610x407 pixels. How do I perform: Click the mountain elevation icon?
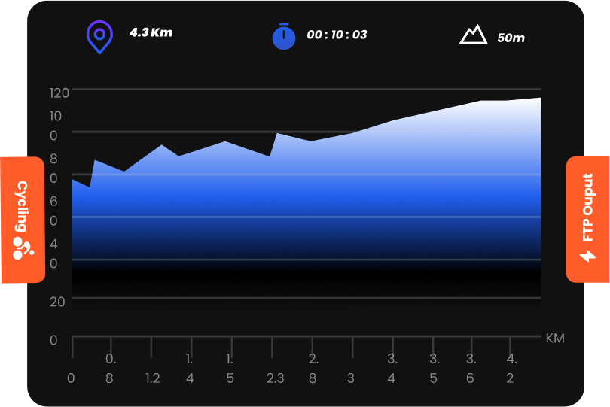coord(473,35)
